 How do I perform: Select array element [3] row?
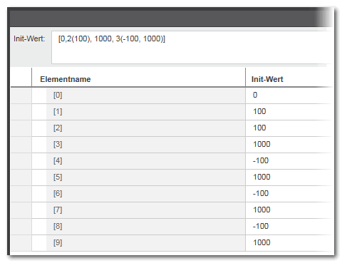171,145
